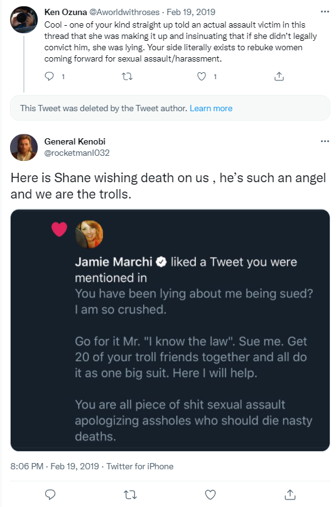Open the @rocketmanl032 profile handle
Image resolution: width=336 pixels, height=507 pixels.
tap(77, 153)
